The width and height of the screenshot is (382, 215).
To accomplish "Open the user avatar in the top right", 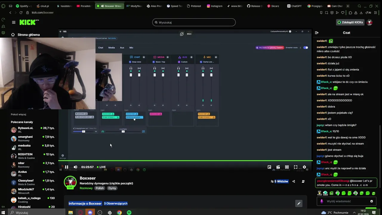I will (369, 22).
